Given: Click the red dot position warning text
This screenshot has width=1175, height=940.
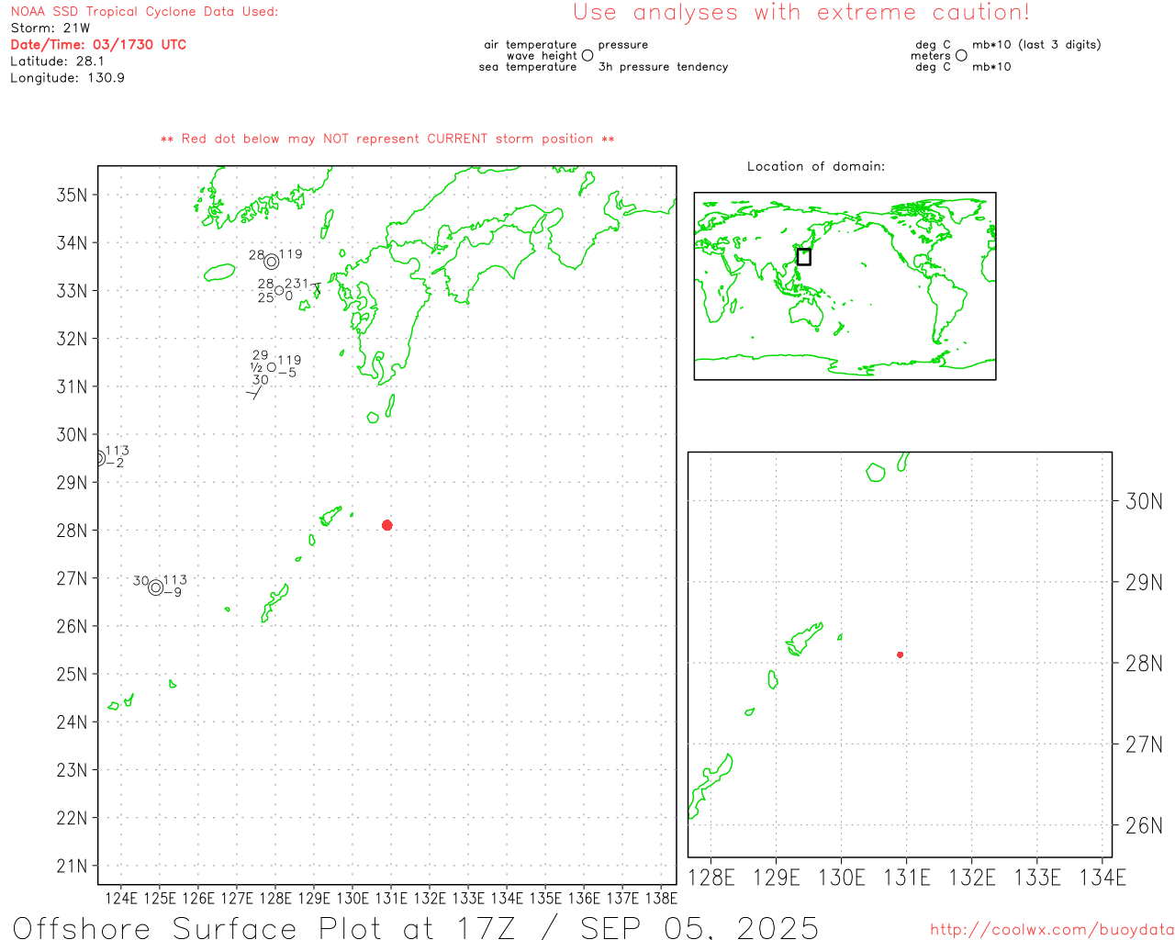Looking at the screenshot, I should pos(387,139).
